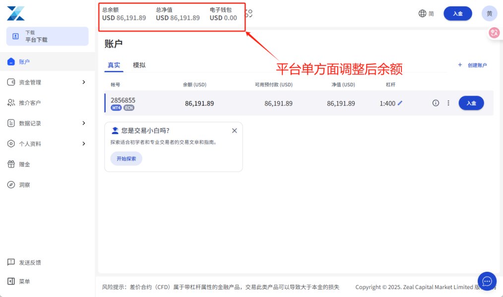The width and height of the screenshot is (503, 297).
Task: Expand the 个人资料 submenu chevron
Action: tap(84, 144)
